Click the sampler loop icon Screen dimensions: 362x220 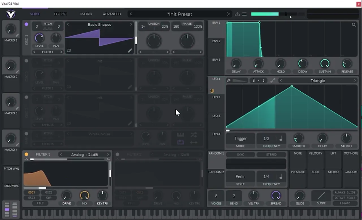tap(180, 142)
